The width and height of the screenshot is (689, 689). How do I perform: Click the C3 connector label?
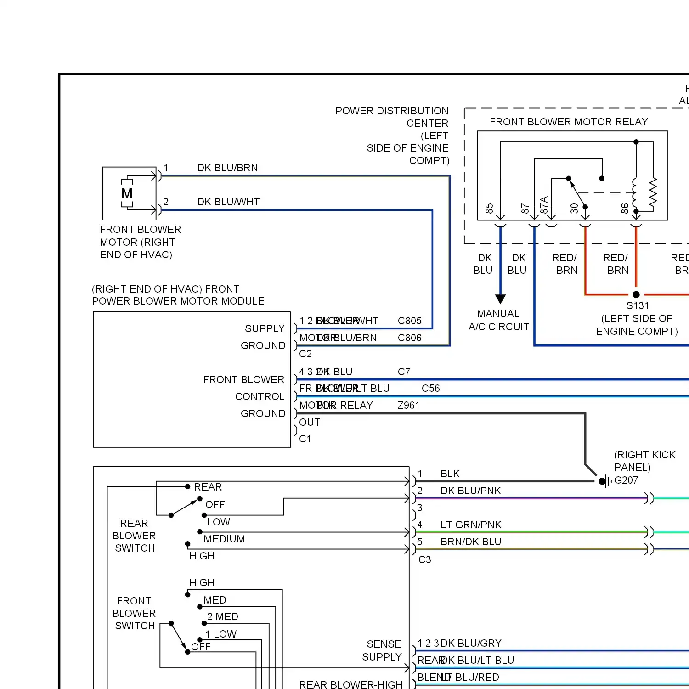coord(425,560)
